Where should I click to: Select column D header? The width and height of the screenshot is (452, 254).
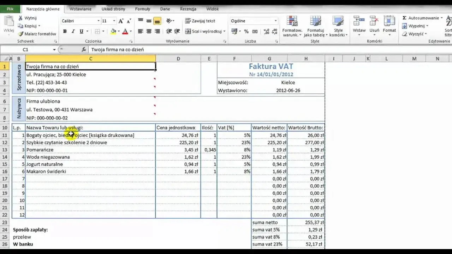178,59
